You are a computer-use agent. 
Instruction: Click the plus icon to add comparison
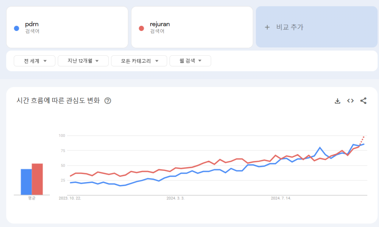click(x=267, y=27)
